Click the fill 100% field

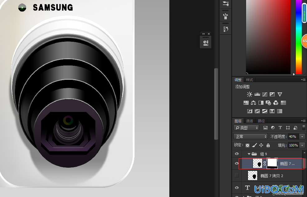[x=294, y=145]
